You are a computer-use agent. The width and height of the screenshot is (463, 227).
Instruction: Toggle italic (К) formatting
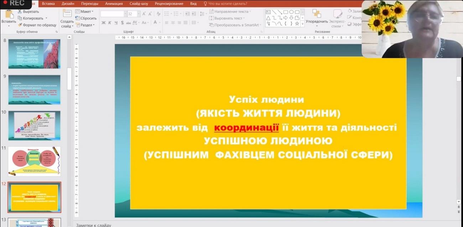click(110, 23)
